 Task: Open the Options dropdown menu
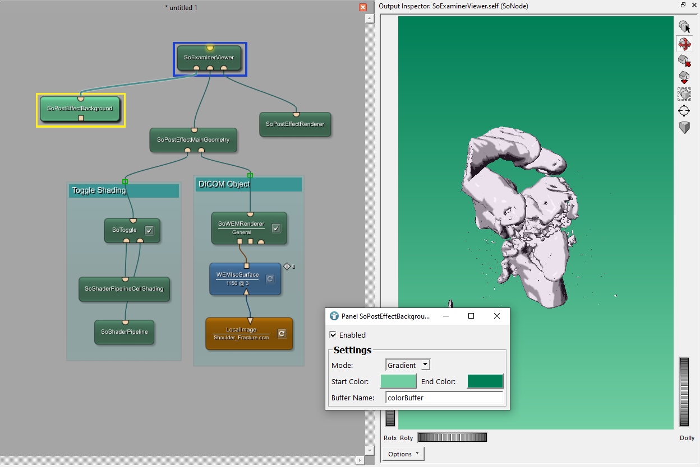tap(403, 454)
